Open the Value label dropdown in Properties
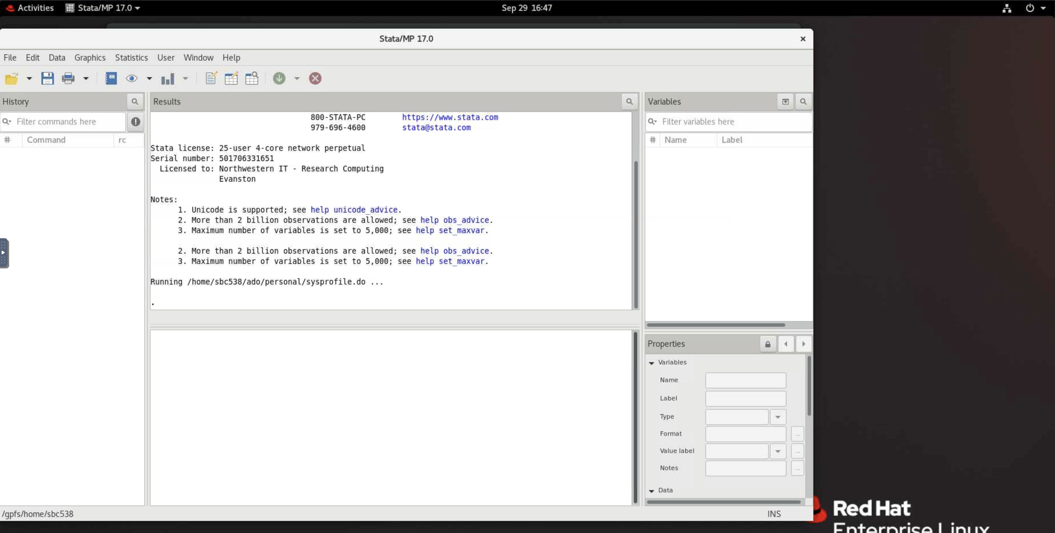1055x533 pixels. [778, 451]
